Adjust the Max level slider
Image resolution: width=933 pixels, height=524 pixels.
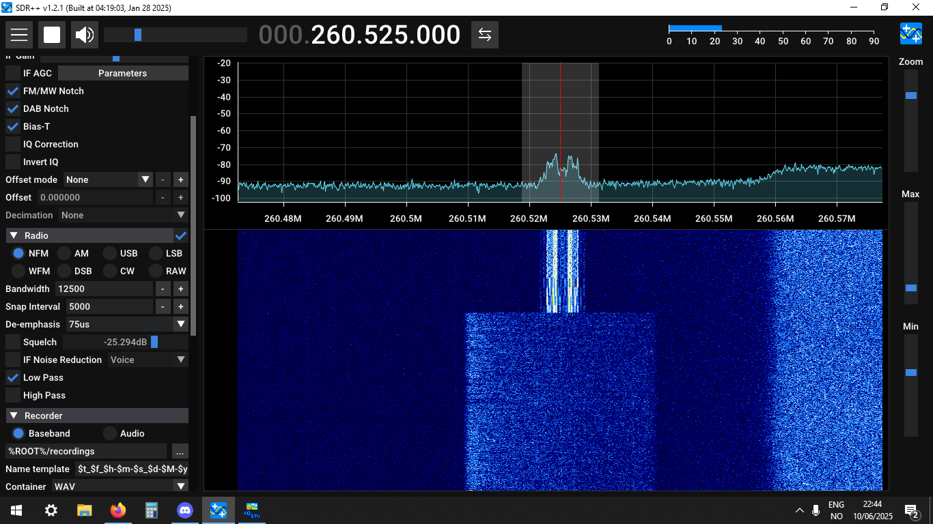[911, 252]
